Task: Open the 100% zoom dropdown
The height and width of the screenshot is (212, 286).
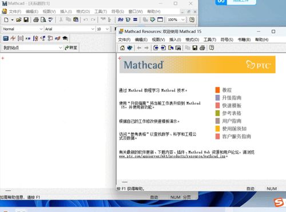Action: (182, 19)
